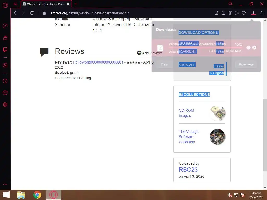The width and height of the screenshot is (267, 200).
Task: Click the CD-ROM Images thumbnail
Action: pyautogui.click(x=218, y=113)
